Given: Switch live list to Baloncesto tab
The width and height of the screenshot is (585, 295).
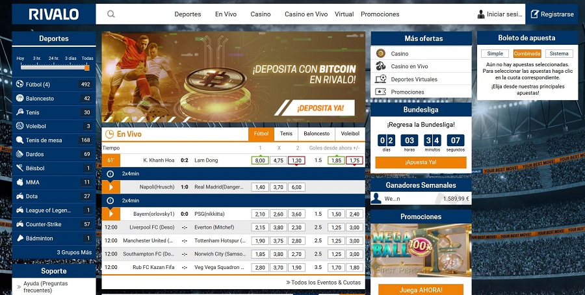Looking at the screenshot, I should click(x=317, y=133).
